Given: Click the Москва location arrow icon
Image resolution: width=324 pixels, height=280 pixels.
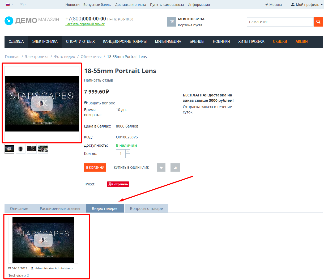Looking at the screenshot, I should pos(267,5).
